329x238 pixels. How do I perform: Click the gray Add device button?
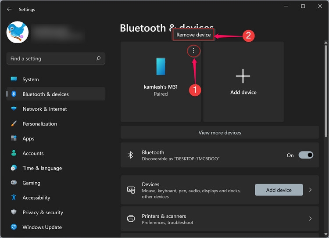[279, 190]
